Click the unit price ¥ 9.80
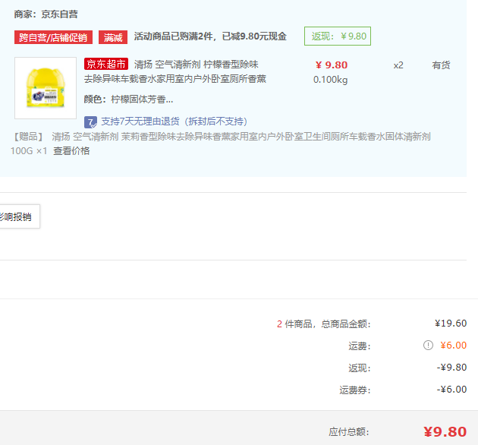The width and height of the screenshot is (478, 445). tap(332, 65)
